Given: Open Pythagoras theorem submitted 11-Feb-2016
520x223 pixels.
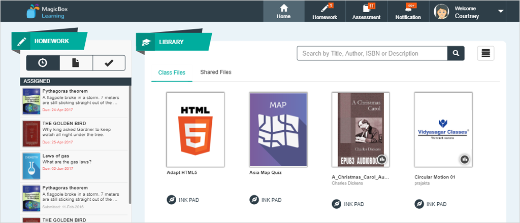Looking at the screenshot, I should pyautogui.click(x=74, y=199).
